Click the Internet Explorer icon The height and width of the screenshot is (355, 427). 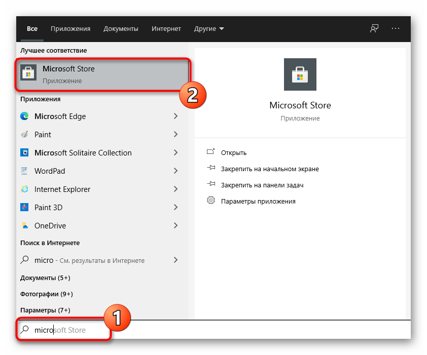coord(24,189)
